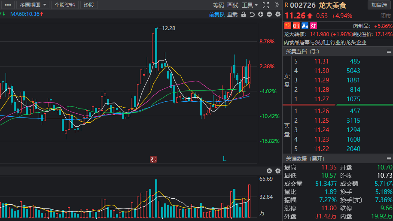Image resolution: width=393 pixels, height=221 pixels.
Task: Toggle 前复权 price adjustment
Action: pos(217,15)
